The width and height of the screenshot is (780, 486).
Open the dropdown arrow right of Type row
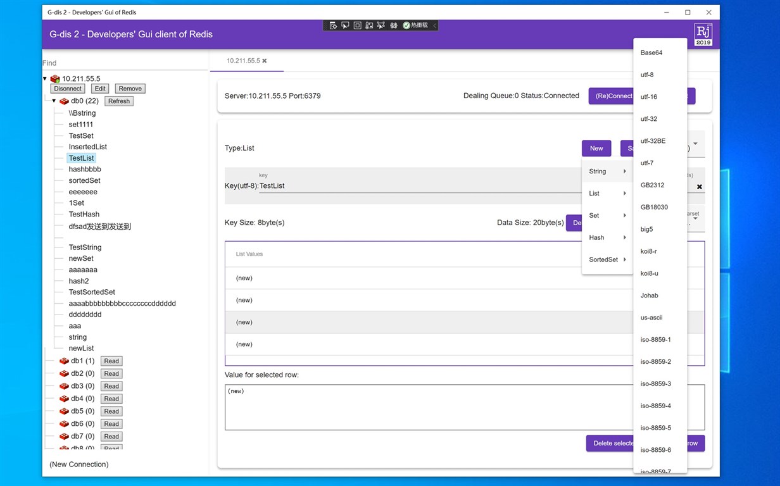click(695, 144)
